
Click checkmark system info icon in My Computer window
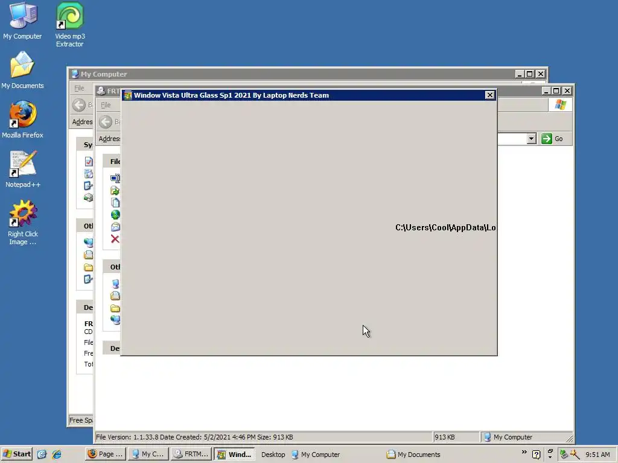pos(88,162)
